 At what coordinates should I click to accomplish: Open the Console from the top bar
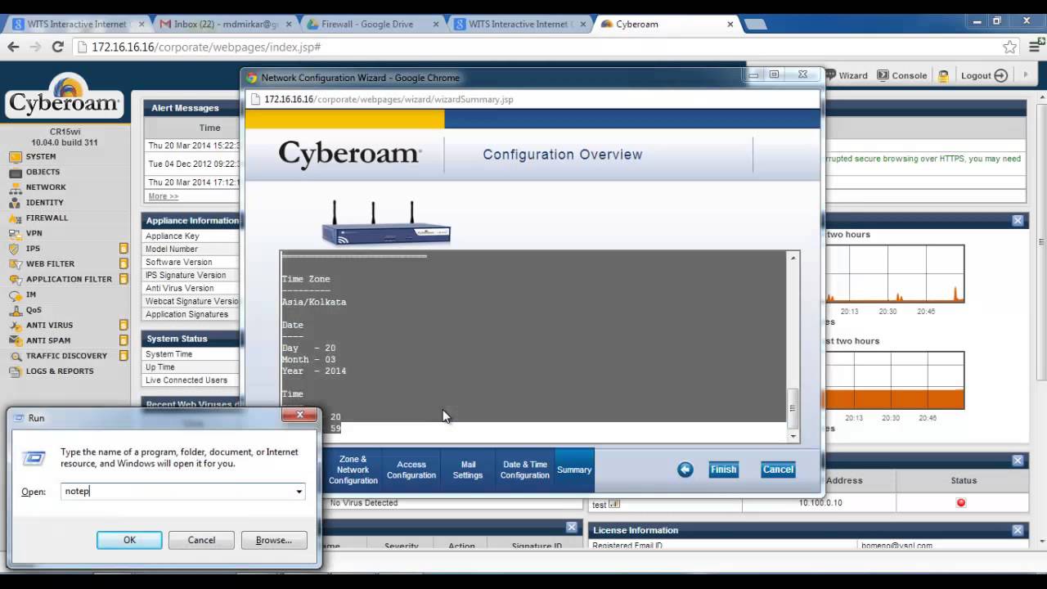901,75
